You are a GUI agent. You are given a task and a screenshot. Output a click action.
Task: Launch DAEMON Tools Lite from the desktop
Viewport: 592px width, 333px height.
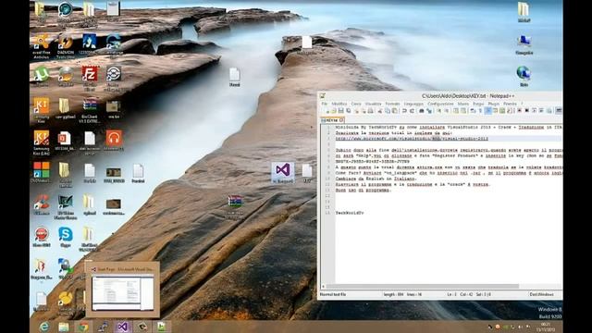click(x=66, y=45)
